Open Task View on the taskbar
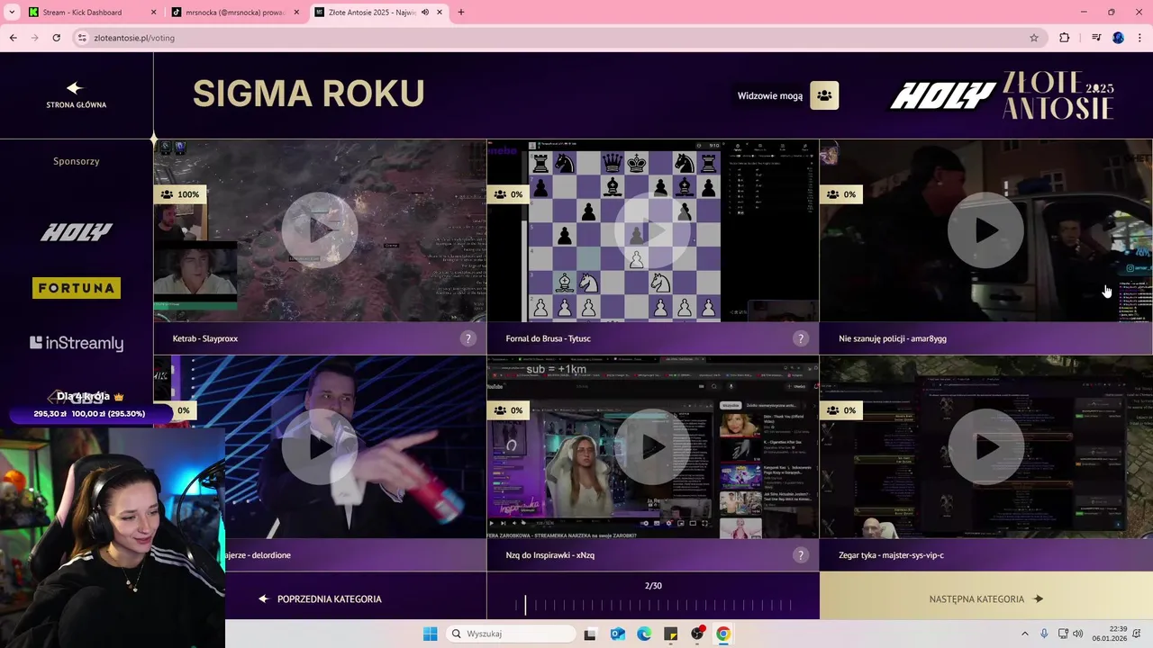Image resolution: width=1153 pixels, height=648 pixels. click(x=590, y=634)
